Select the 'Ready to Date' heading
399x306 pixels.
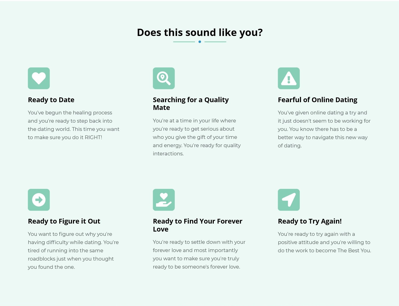(51, 100)
